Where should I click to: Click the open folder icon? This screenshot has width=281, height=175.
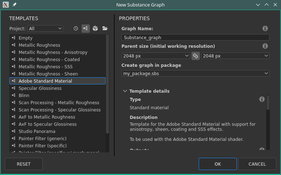pyautogui.click(x=105, y=28)
